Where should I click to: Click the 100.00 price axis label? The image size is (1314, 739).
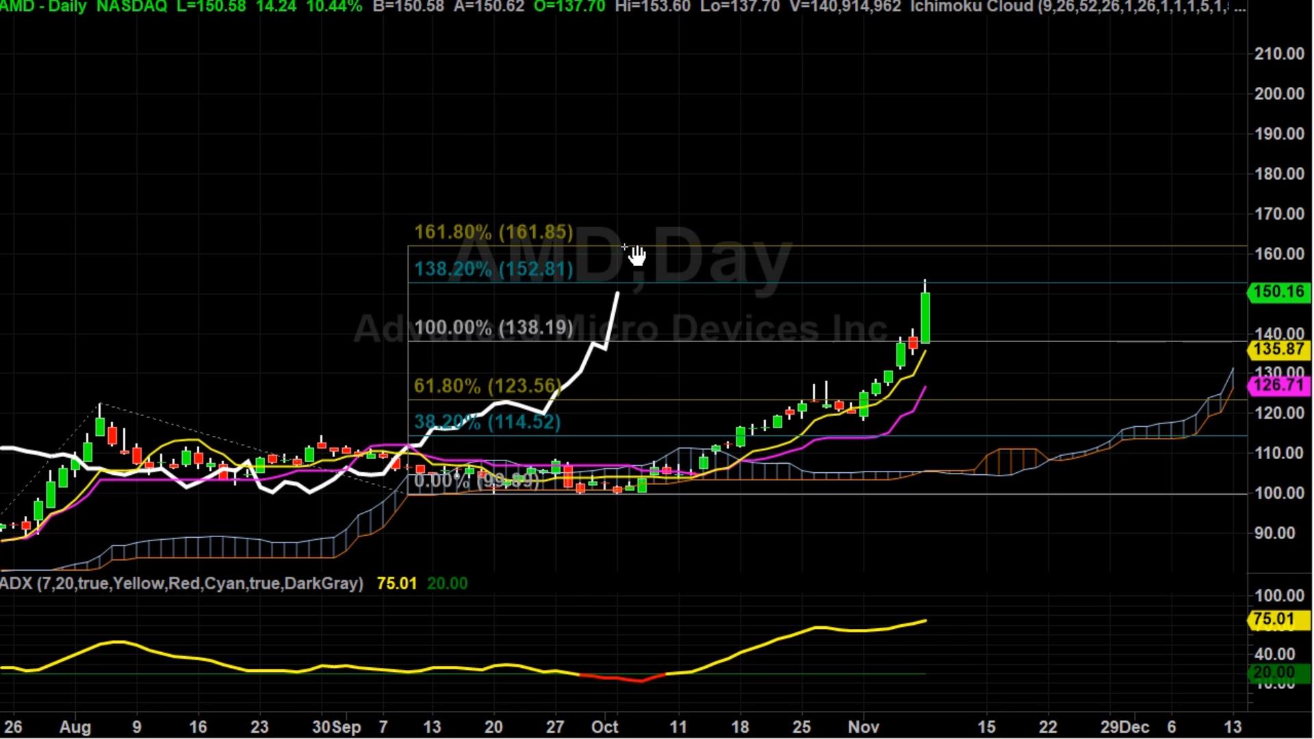point(1279,493)
